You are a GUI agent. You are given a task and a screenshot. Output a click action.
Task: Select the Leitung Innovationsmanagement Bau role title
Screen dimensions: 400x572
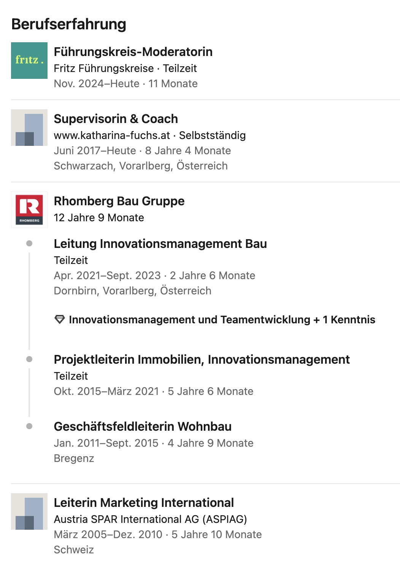pyautogui.click(x=160, y=244)
